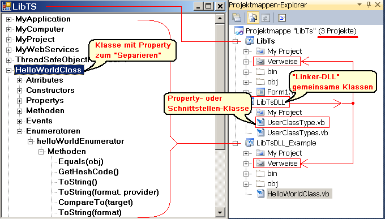Close the Projektmappen-Explorer panel
Screen dimensions: 385x219
[x=378, y=5]
